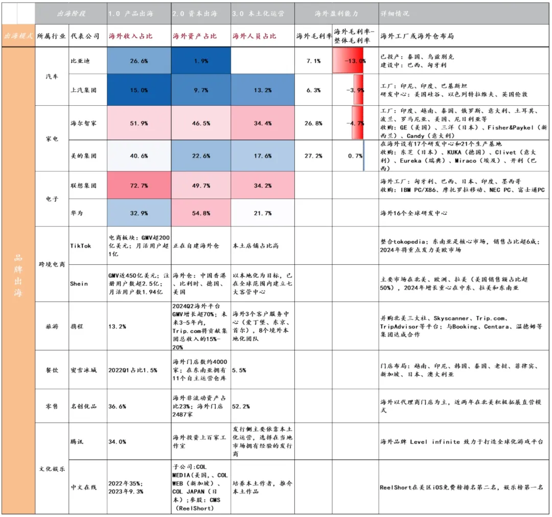Click the 21.7% staff share cell
The height and width of the screenshot is (517, 552).
[263, 213]
